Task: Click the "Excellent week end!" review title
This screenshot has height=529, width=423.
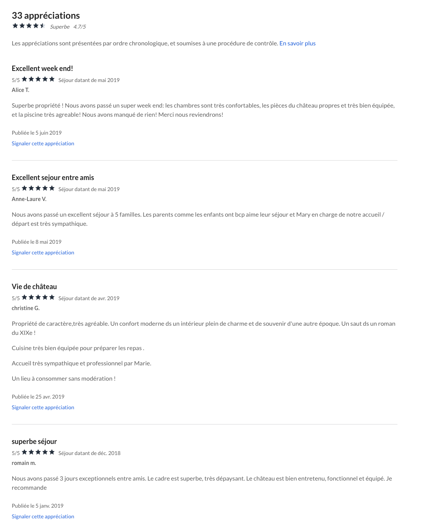Action: [x=42, y=69]
